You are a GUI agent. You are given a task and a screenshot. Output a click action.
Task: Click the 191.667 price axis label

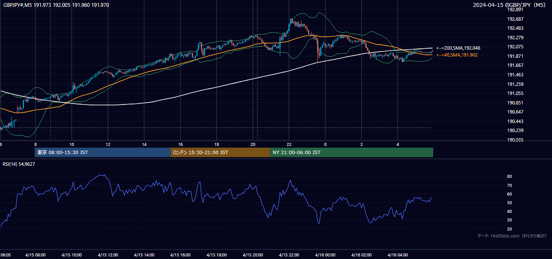tap(516, 65)
